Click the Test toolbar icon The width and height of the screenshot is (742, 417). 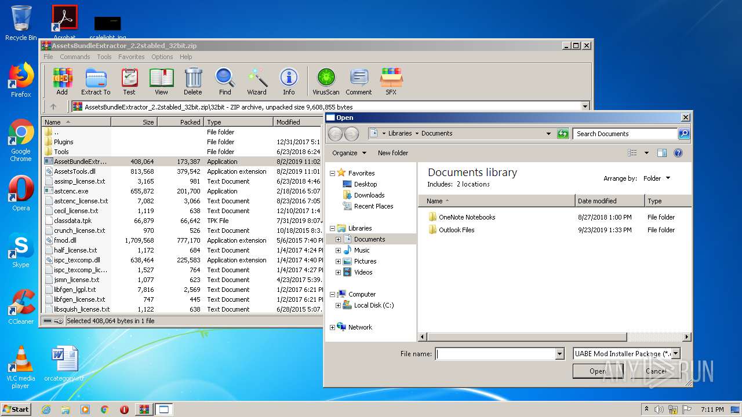pos(129,81)
